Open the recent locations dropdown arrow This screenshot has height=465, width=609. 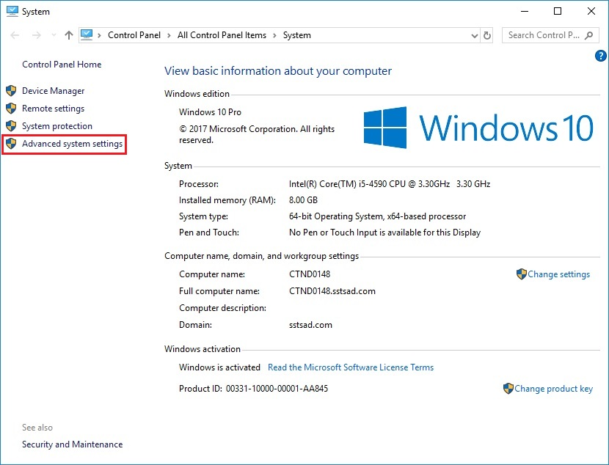point(54,35)
